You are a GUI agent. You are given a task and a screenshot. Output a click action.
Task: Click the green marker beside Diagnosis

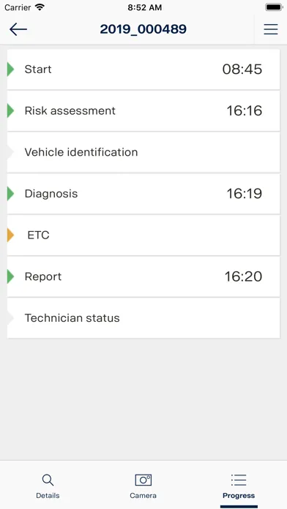(10, 194)
